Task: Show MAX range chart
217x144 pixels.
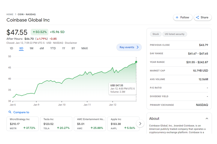Action: point(84,48)
